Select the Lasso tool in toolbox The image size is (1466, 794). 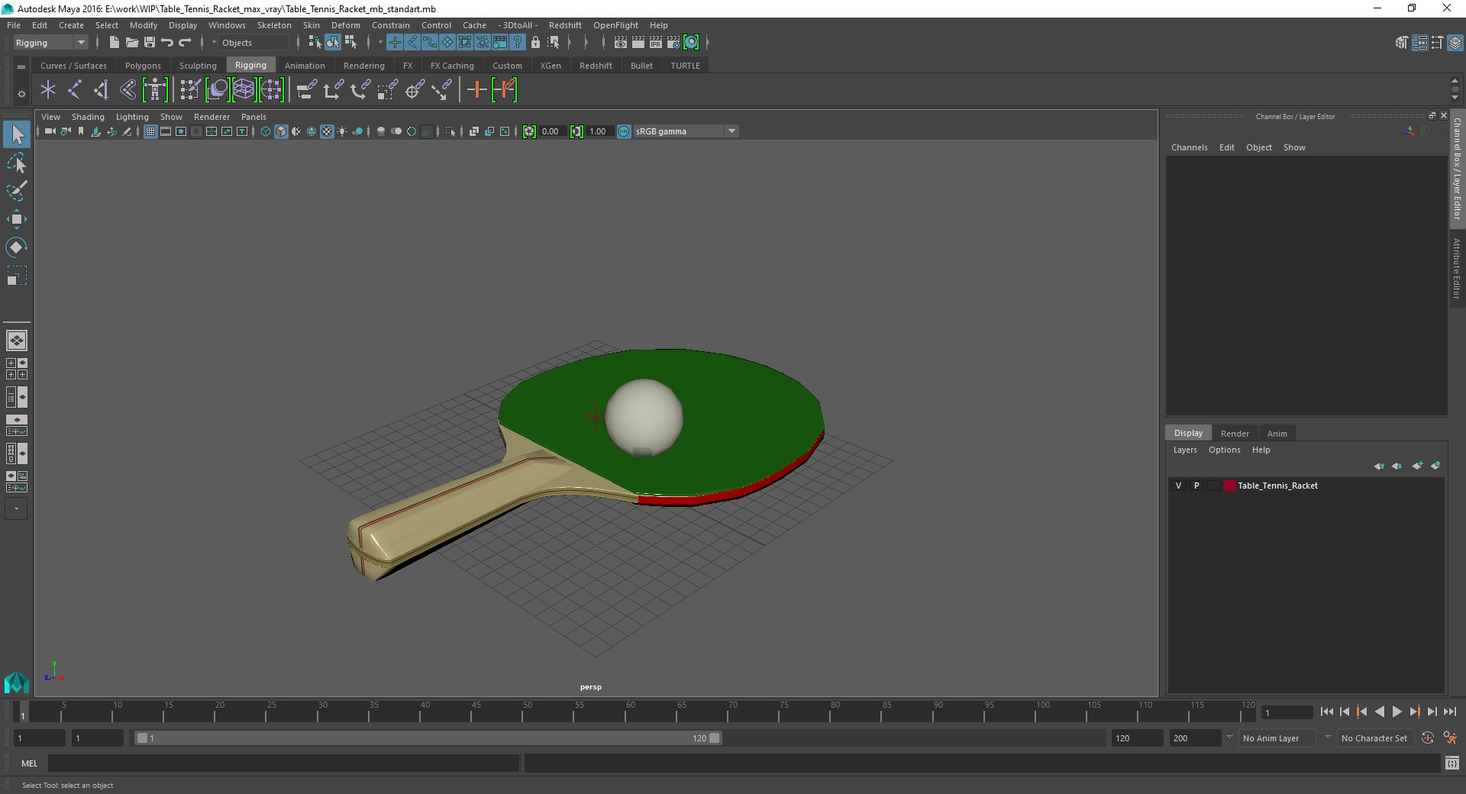coord(17,163)
